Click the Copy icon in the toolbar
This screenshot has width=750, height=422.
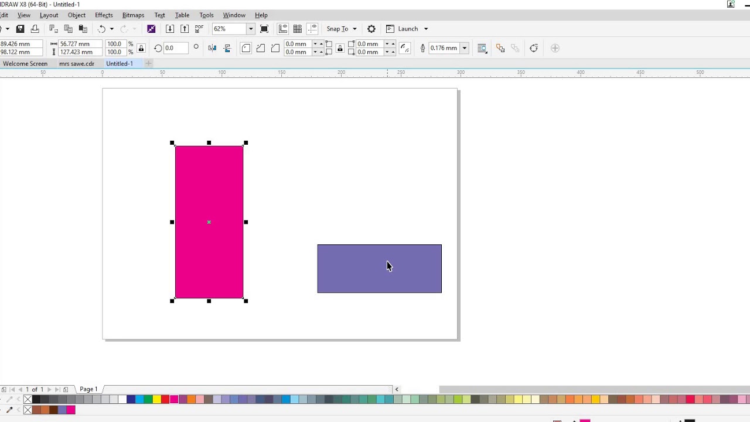[68, 29]
